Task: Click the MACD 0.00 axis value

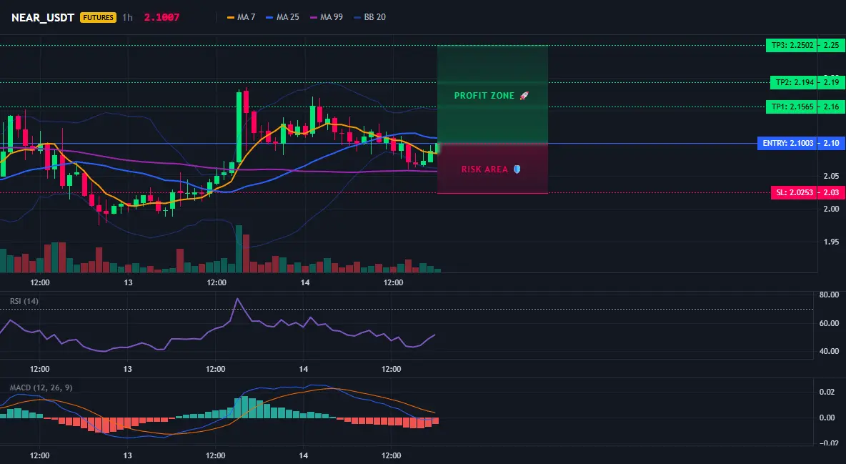Action: point(827,418)
